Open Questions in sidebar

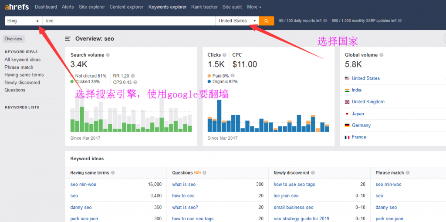click(x=15, y=90)
